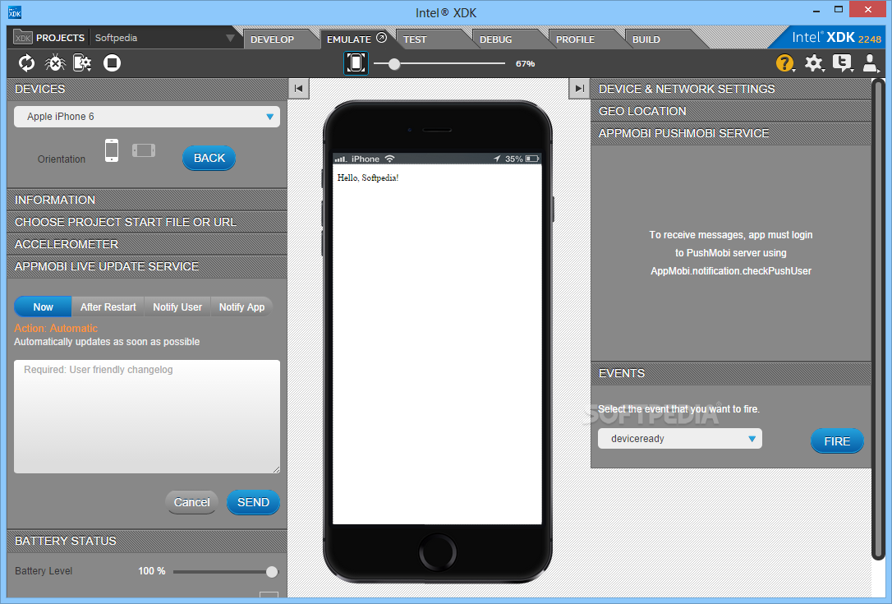Open the help question mark icon
Image resolution: width=892 pixels, height=604 pixels.
coord(784,62)
